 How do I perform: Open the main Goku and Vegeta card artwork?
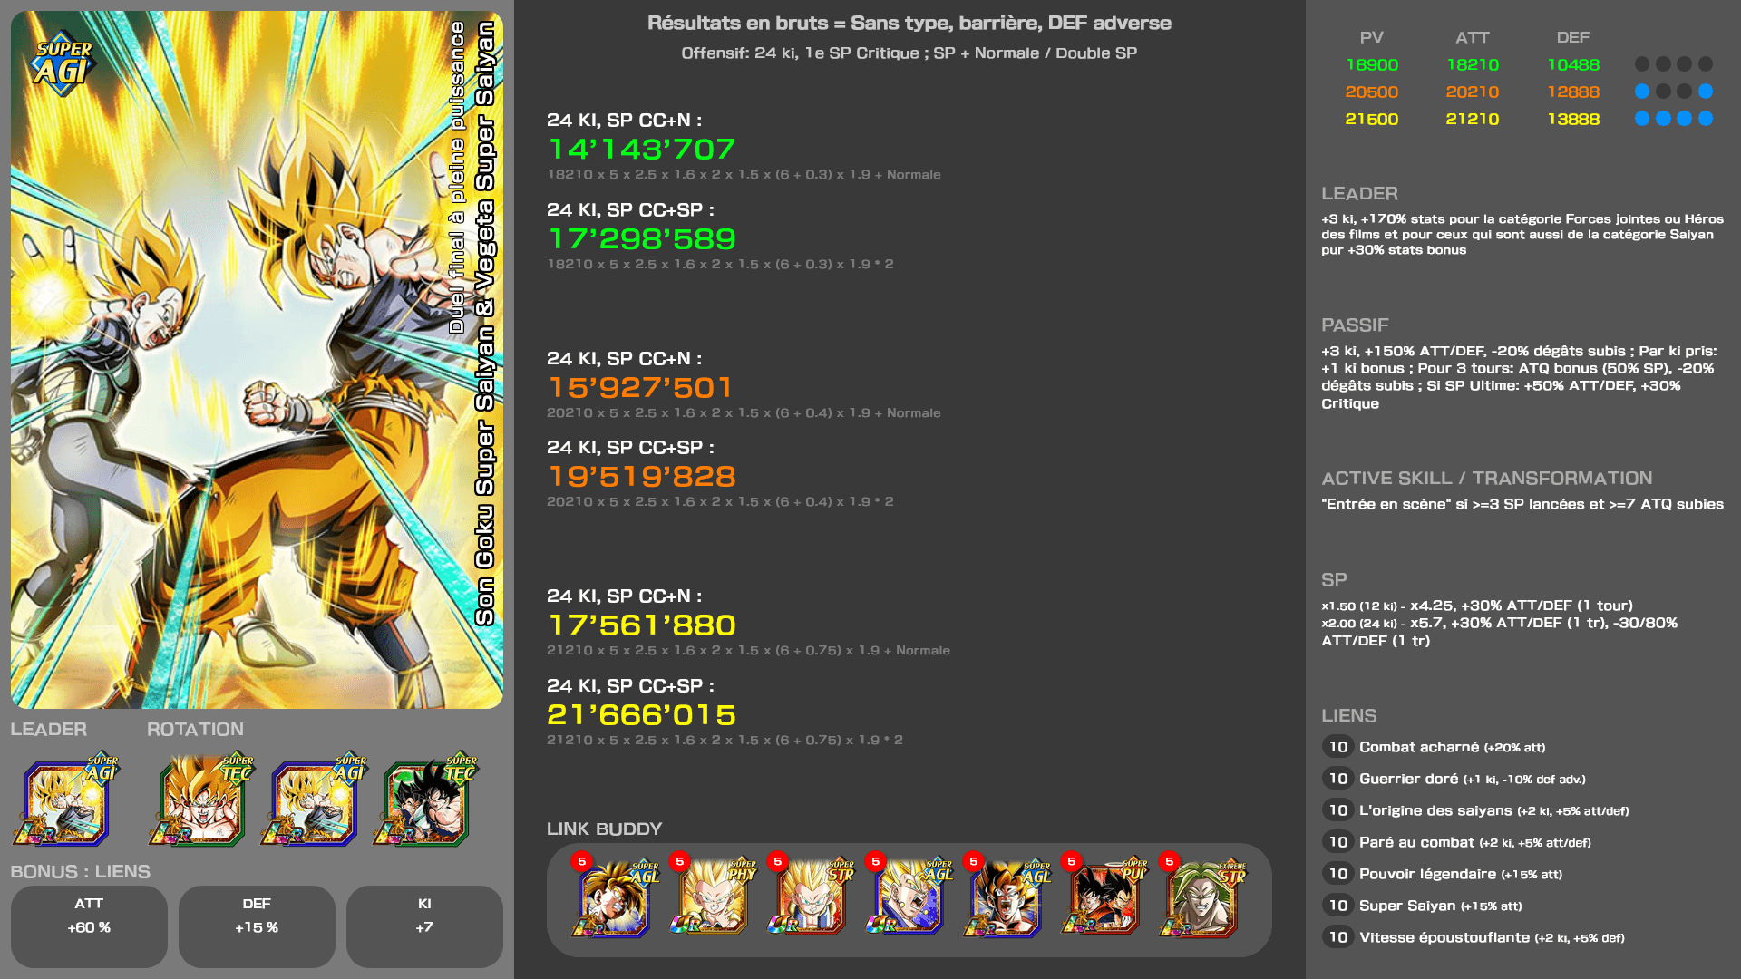[x=257, y=360]
